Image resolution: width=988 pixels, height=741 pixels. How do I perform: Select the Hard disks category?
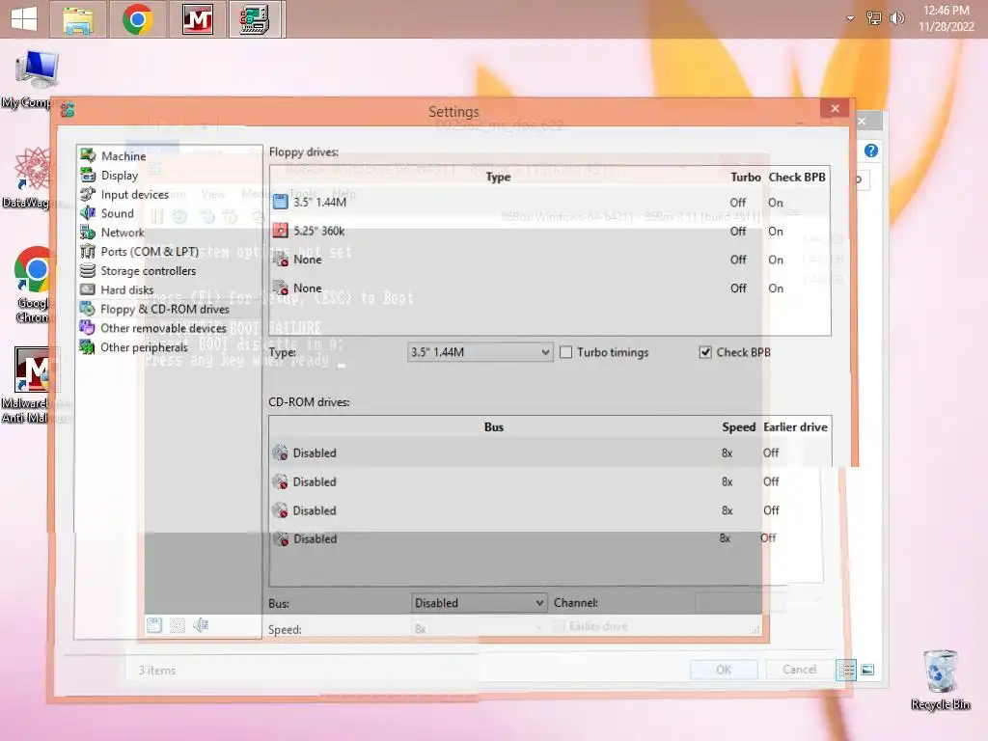117,289
